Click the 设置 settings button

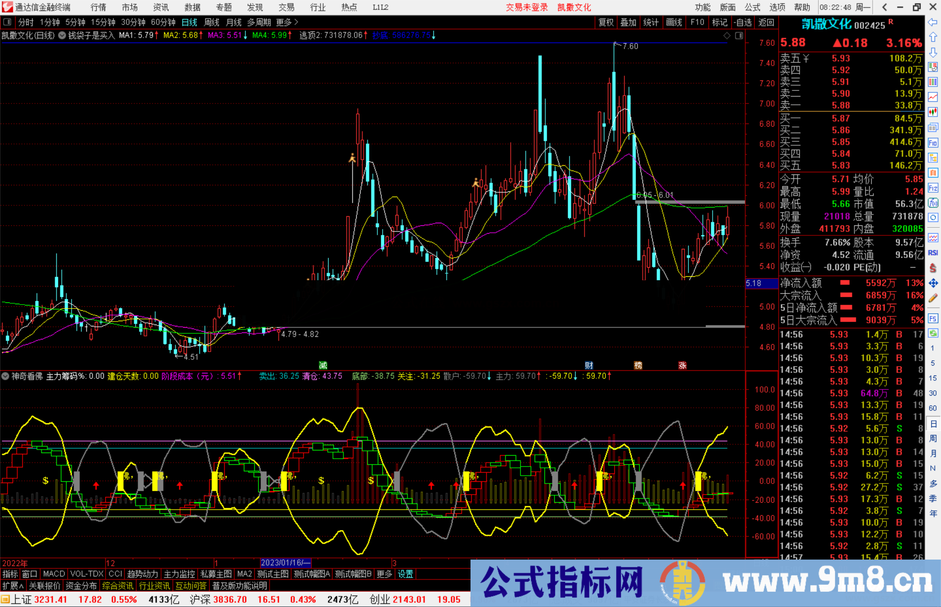[x=406, y=574]
